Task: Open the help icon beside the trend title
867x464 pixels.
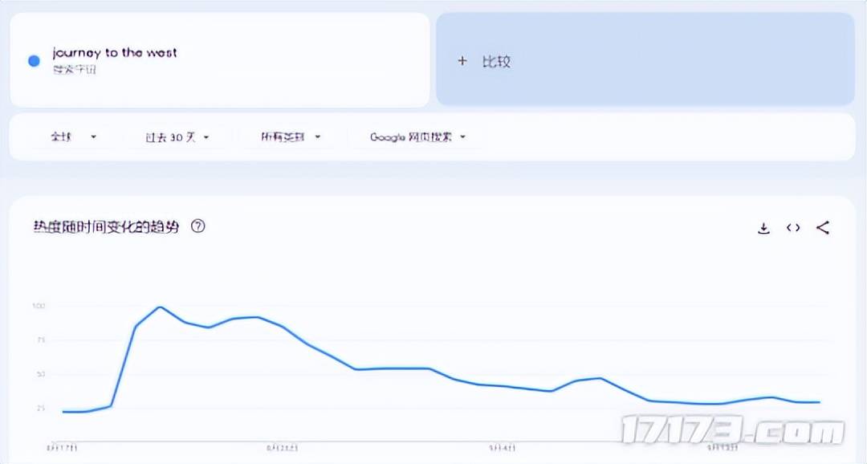Action: [198, 226]
